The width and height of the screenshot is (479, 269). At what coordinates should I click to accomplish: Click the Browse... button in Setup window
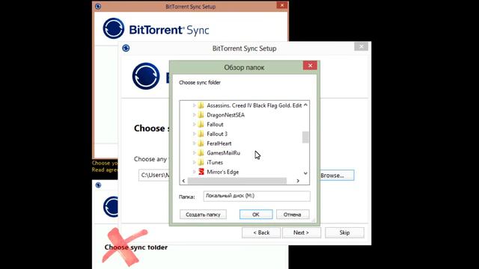337,176
